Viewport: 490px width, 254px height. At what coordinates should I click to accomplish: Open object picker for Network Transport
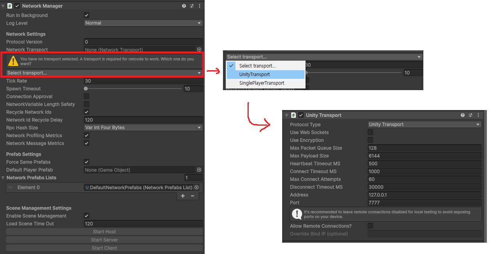[199, 50]
